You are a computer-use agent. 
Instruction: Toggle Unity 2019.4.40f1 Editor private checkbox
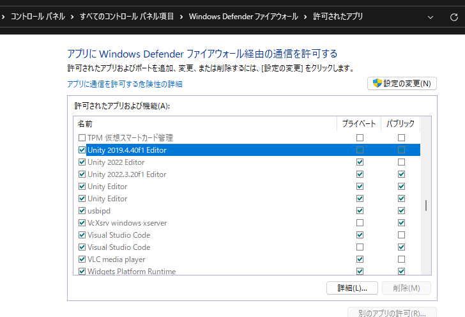[360, 150]
